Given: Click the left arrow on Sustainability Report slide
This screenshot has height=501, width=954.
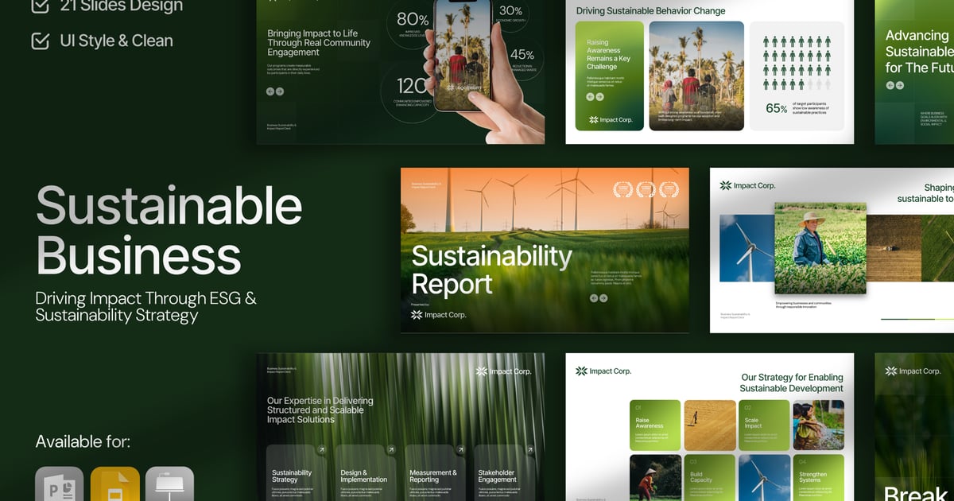Looking at the screenshot, I should 594,298.
